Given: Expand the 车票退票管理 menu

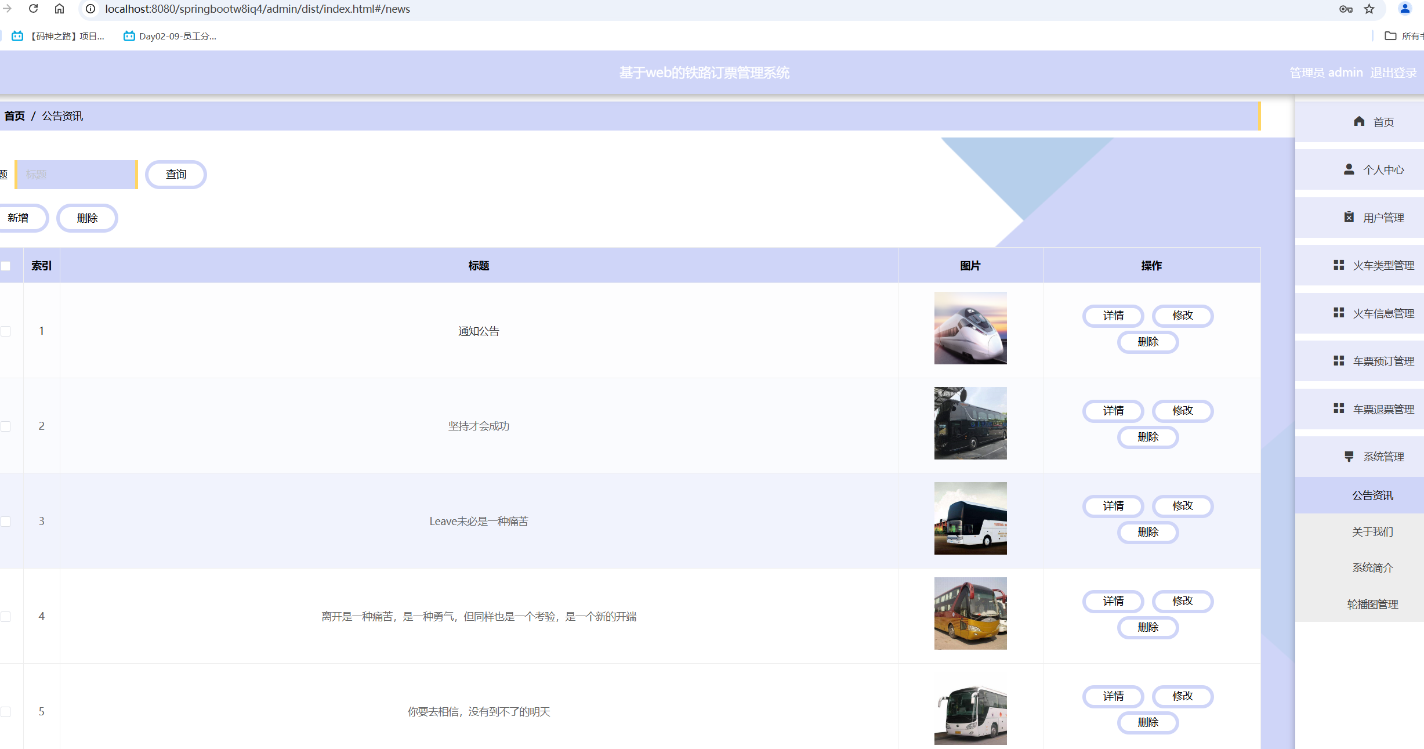Looking at the screenshot, I should tap(1383, 409).
